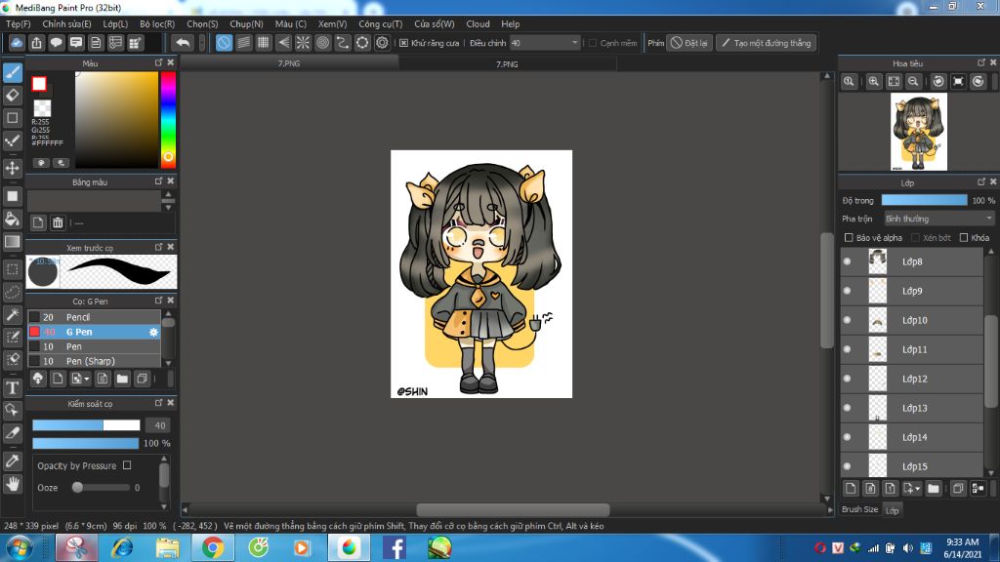Open snap settings gear icon
The image size is (1000, 562).
(x=382, y=43)
